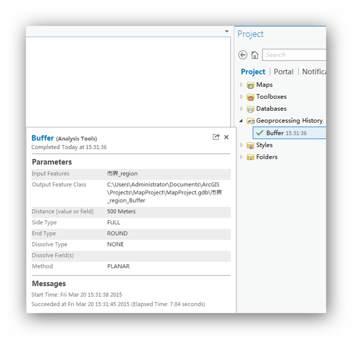
Task: Click the Project pane title
Action: [x=250, y=35]
